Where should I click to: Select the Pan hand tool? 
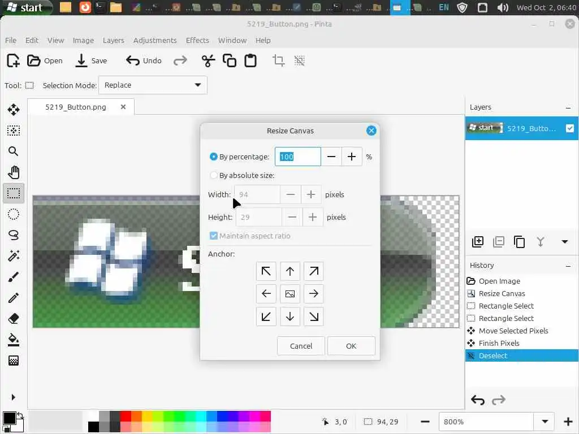[x=14, y=172]
